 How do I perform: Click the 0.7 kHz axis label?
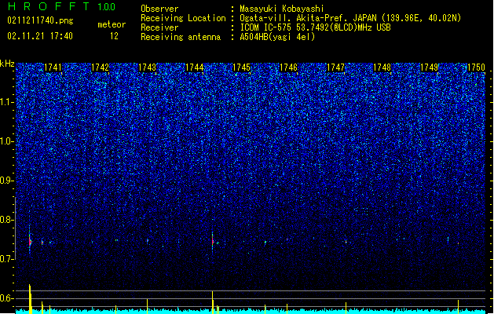(x=6, y=259)
